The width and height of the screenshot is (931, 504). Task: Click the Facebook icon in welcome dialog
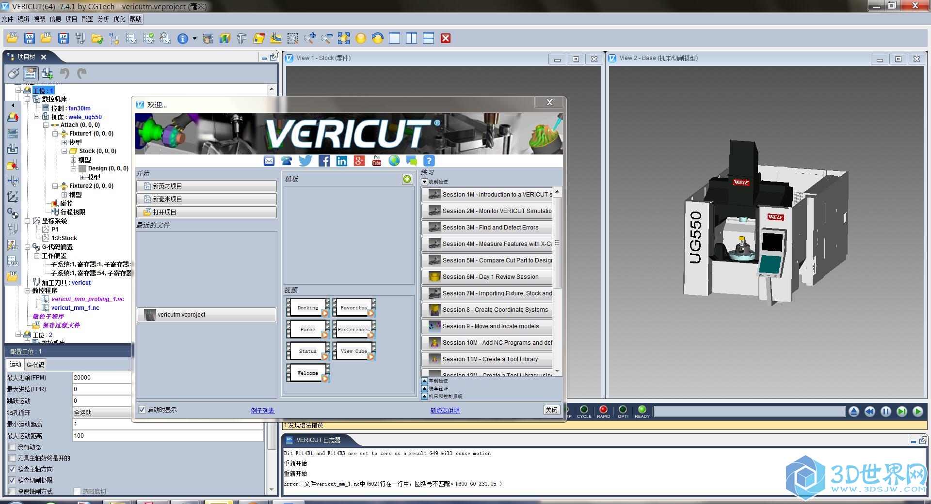(x=324, y=161)
